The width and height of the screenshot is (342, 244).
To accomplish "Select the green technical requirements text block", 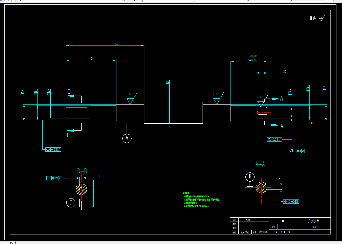I will tap(201, 199).
